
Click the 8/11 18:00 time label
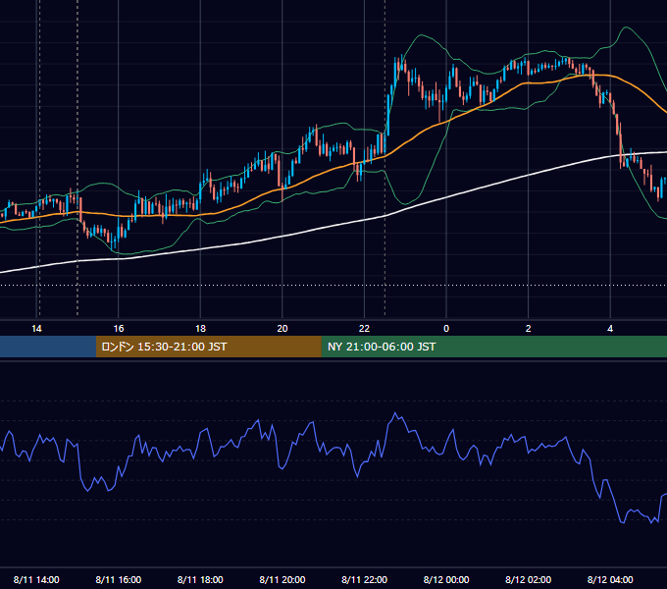200,579
